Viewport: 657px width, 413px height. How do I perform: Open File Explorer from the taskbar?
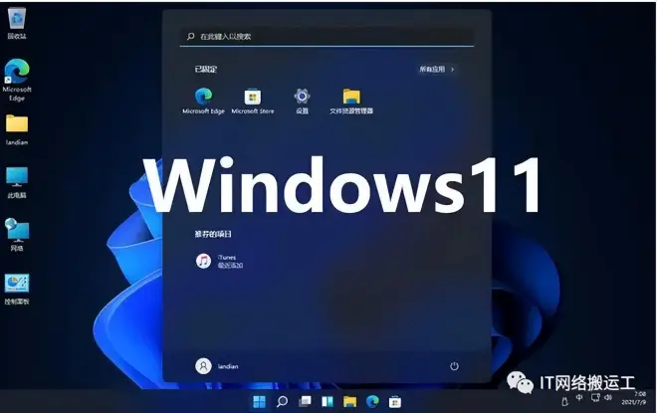point(349,402)
